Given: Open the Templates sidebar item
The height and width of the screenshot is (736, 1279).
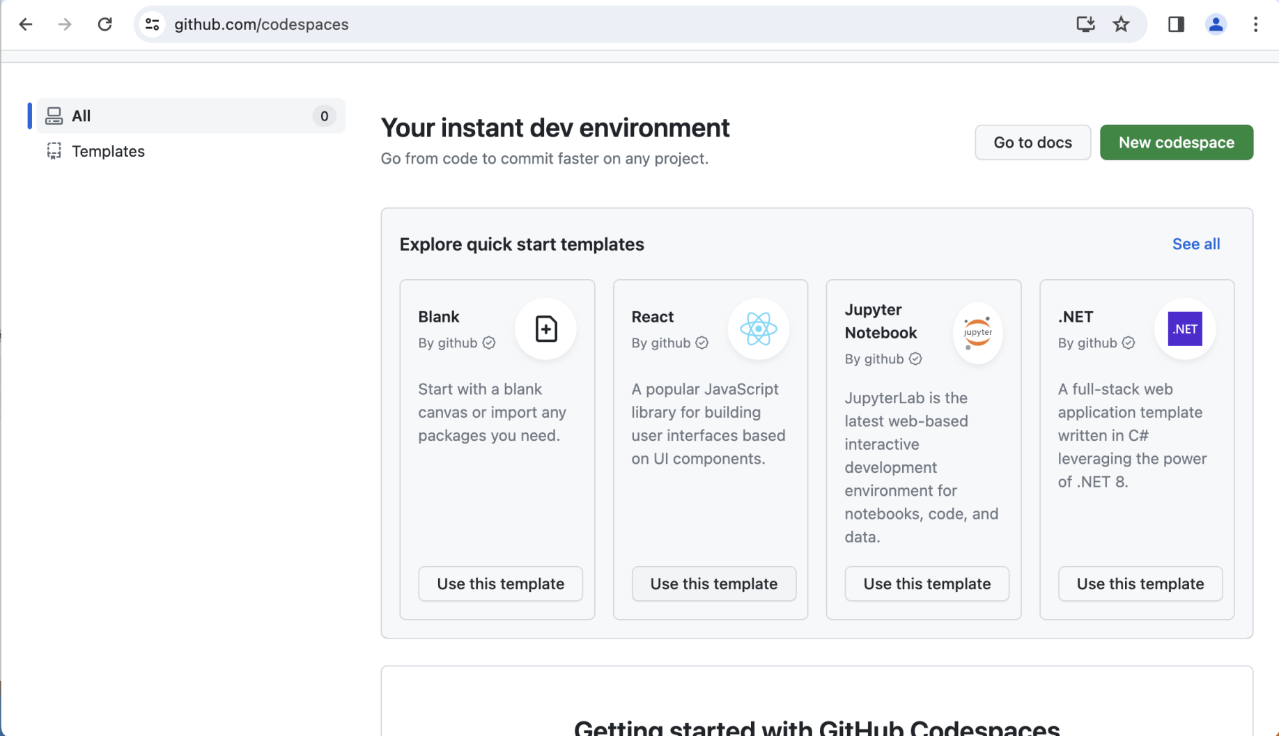Looking at the screenshot, I should [108, 151].
